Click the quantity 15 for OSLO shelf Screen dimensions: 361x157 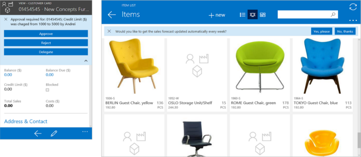224,103
